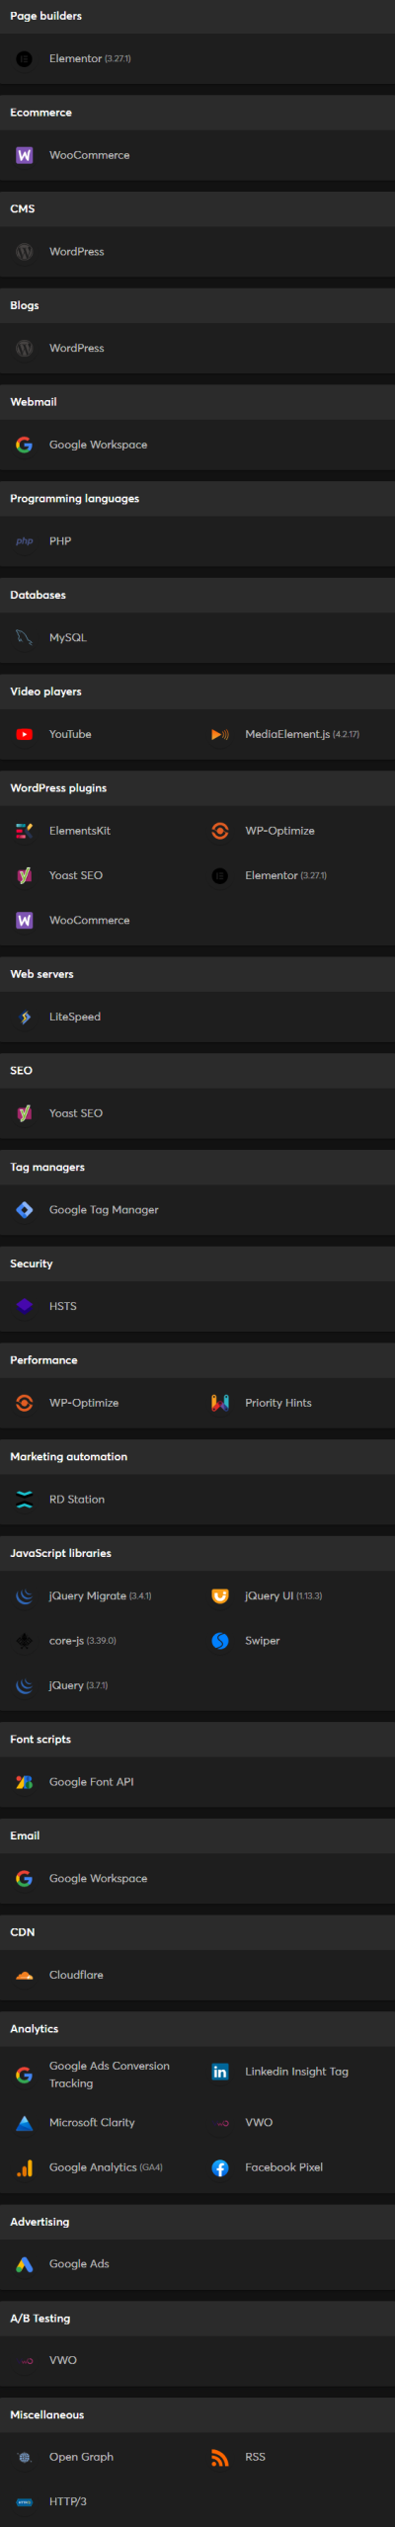Click the RD Station icon
Viewport: 395px width, 2527px height.
(x=25, y=1499)
